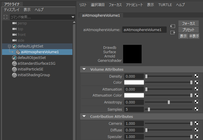
Task: Click the initialShadingGroup icon
Action: pyautogui.click(x=14, y=75)
